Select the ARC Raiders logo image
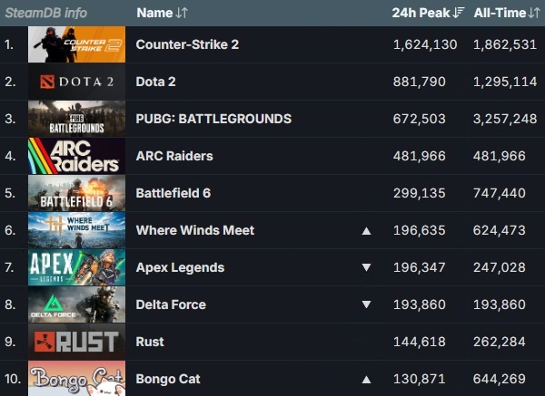The height and width of the screenshot is (396, 545). coord(76,156)
